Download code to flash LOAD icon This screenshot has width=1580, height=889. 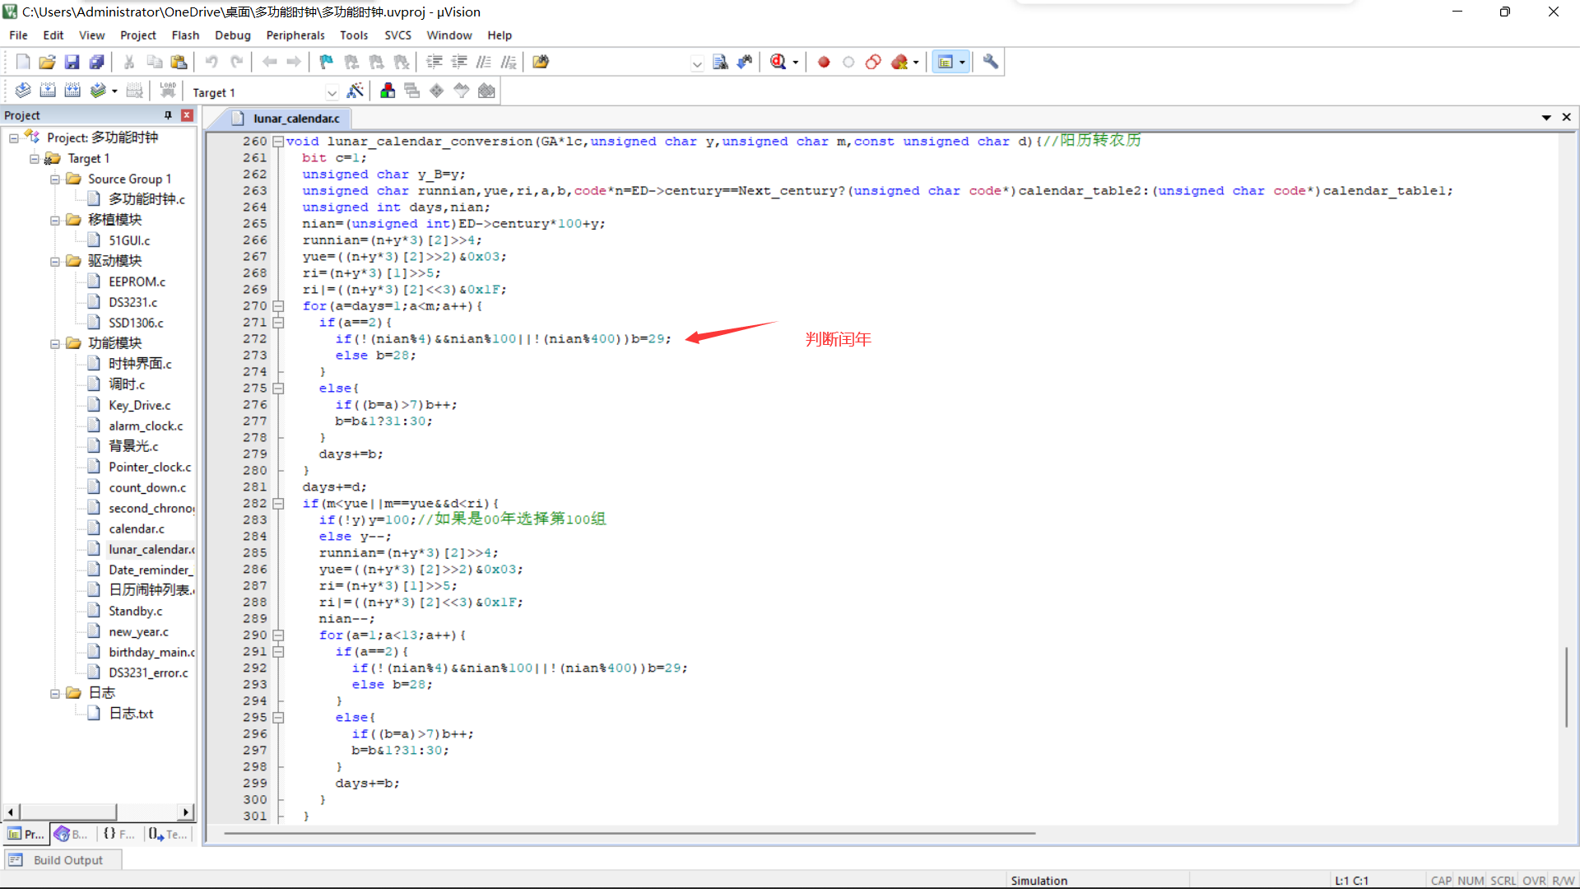click(x=168, y=91)
